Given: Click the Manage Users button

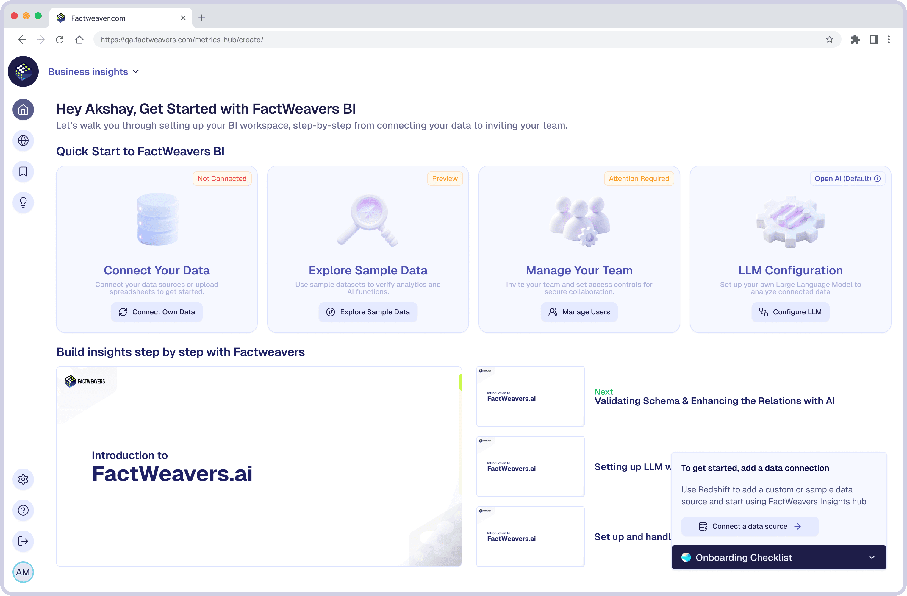Looking at the screenshot, I should point(579,312).
